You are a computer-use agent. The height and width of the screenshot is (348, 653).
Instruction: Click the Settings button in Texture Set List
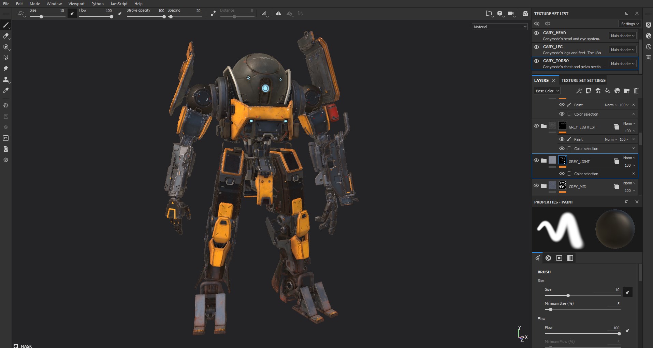tap(630, 24)
